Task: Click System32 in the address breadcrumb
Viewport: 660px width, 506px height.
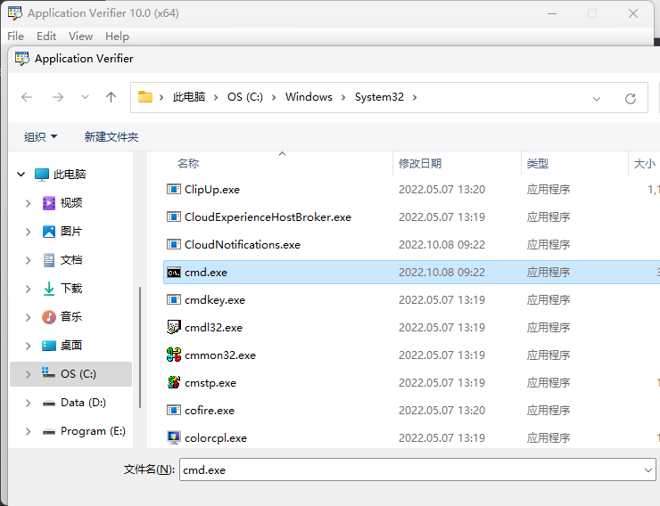Action: pyautogui.click(x=379, y=97)
